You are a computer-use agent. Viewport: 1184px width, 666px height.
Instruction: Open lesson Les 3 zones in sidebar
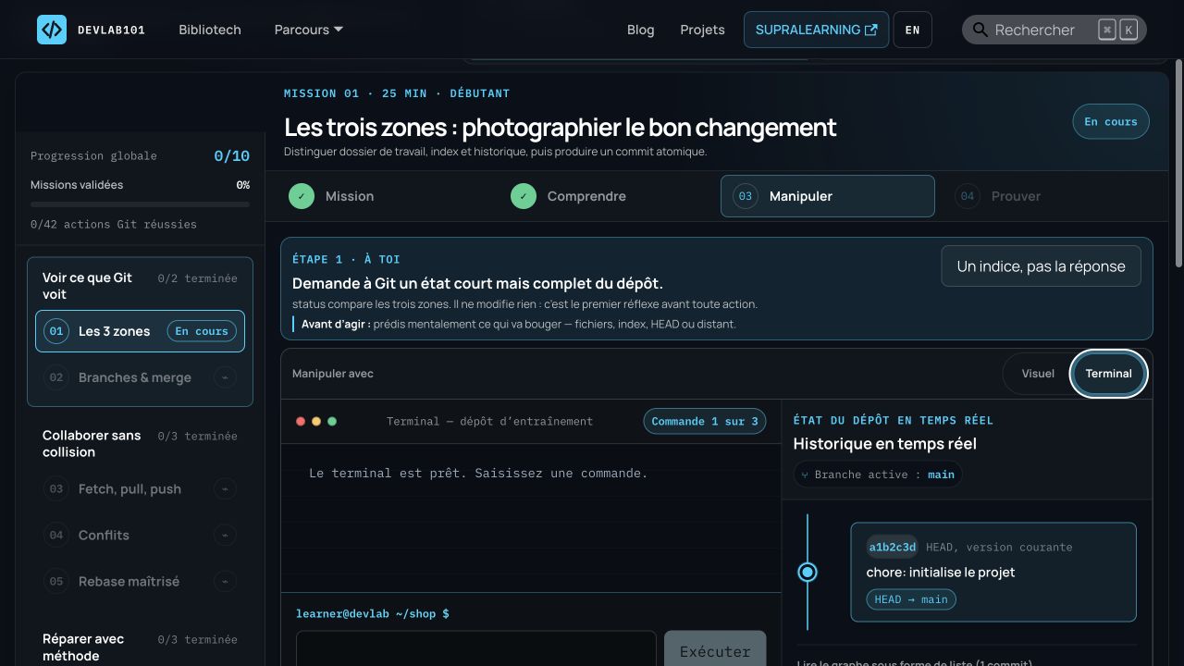pos(140,331)
